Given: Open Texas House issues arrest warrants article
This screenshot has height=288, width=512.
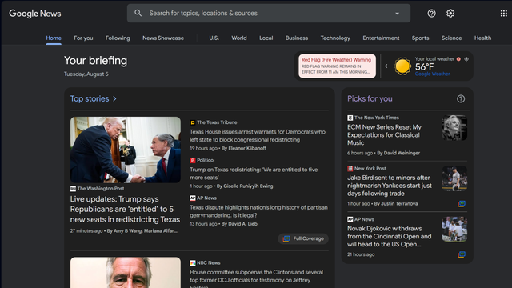Looking at the screenshot, I should (258, 135).
